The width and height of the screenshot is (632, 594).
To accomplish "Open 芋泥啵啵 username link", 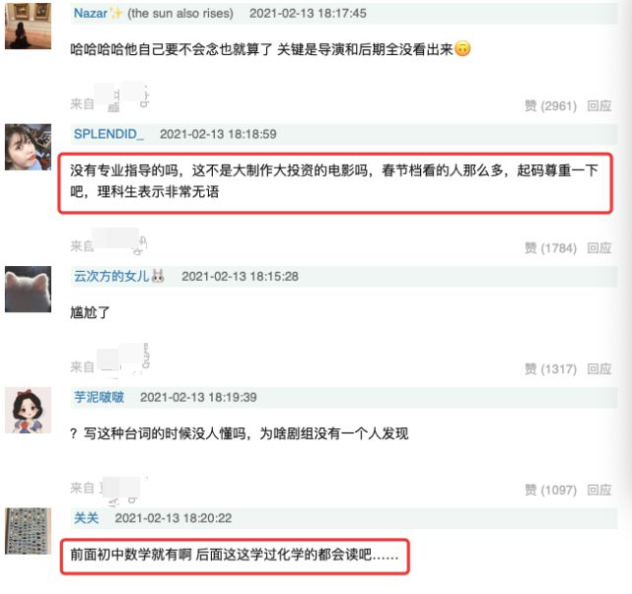I will pos(99,397).
